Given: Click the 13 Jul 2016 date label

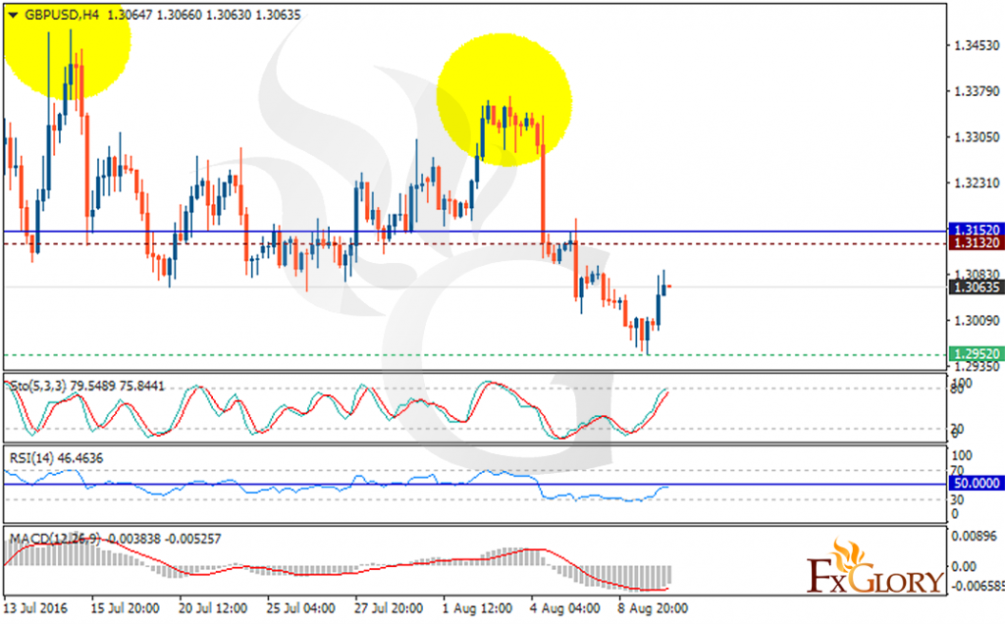Looking at the screenshot, I should [35, 608].
